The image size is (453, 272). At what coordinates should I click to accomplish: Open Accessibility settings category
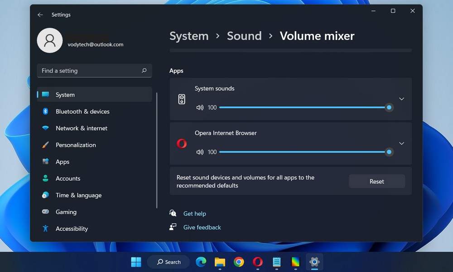[95, 228]
